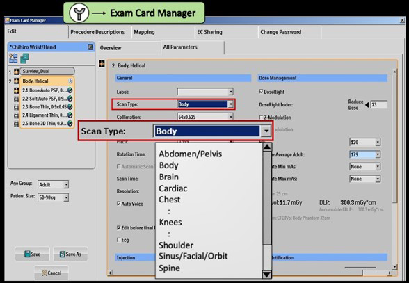Open the EC Sharing tab

pyautogui.click(x=210, y=32)
